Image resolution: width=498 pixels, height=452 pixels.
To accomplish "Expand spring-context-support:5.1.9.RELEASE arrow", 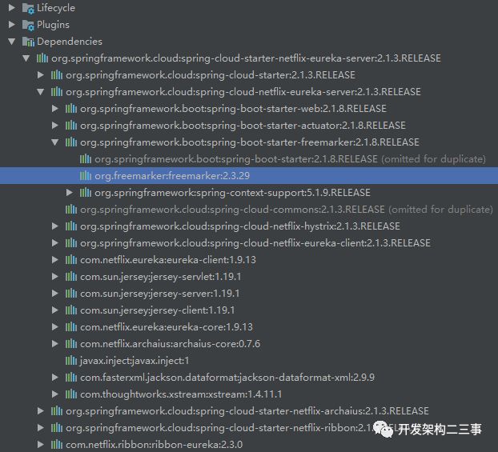I will tap(70, 192).
